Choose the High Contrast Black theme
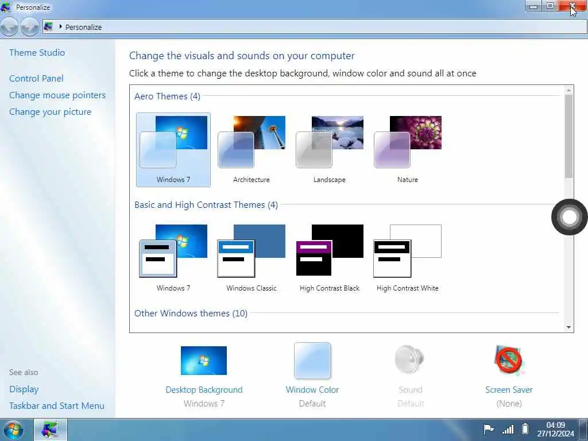This screenshot has width=588, height=441. 329,258
